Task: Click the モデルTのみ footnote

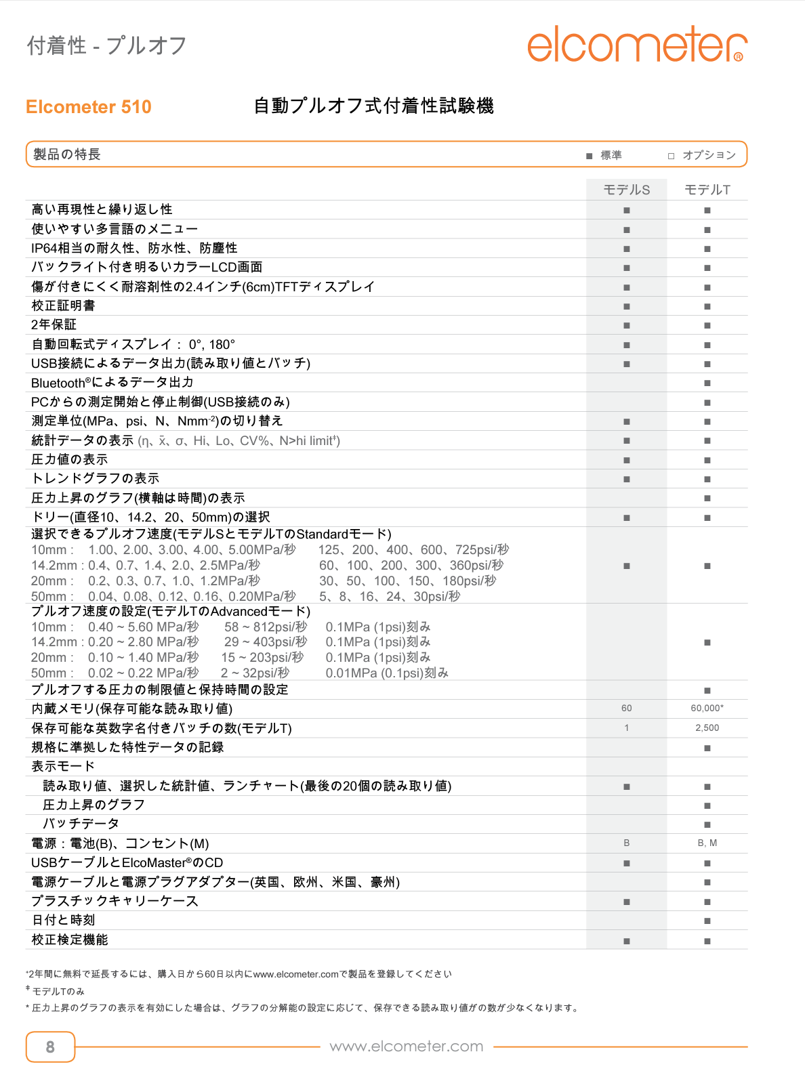Action: pos(56,991)
